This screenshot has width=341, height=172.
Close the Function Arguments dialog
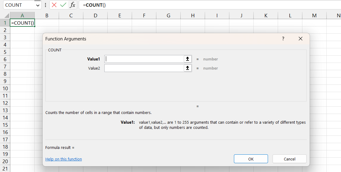pos(301,39)
